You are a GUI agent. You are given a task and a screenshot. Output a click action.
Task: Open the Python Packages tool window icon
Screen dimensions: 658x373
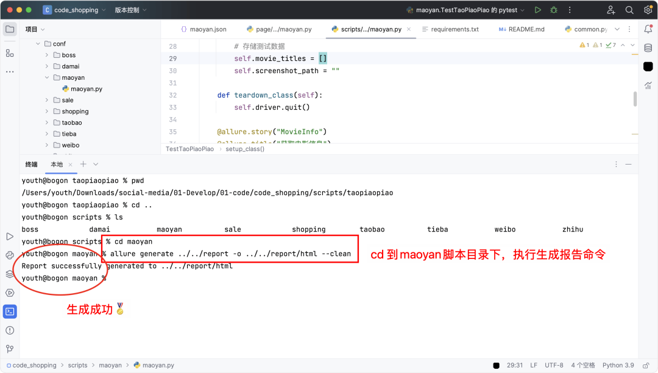[10, 255]
